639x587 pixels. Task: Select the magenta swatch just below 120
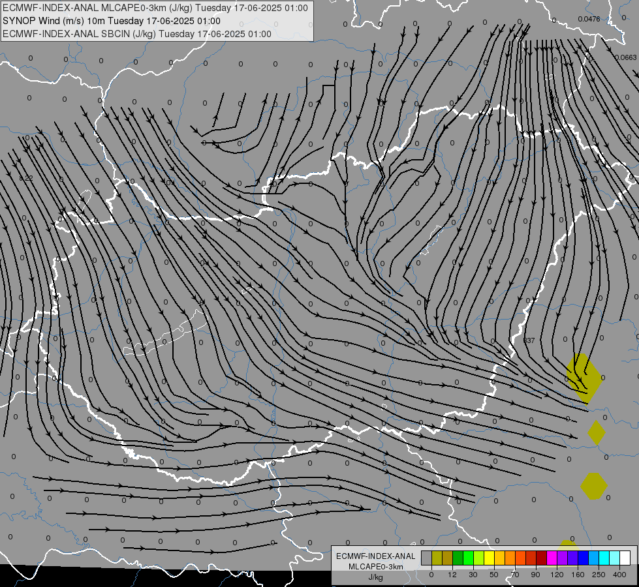click(x=552, y=558)
